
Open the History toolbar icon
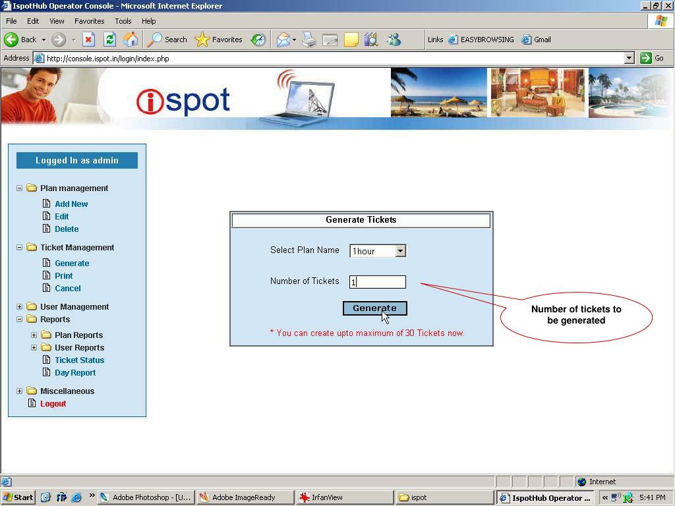click(x=258, y=40)
